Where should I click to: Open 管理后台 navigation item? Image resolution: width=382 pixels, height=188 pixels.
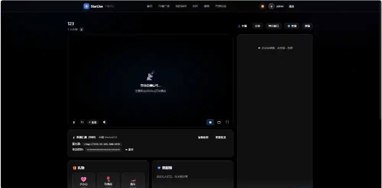pos(221,6)
